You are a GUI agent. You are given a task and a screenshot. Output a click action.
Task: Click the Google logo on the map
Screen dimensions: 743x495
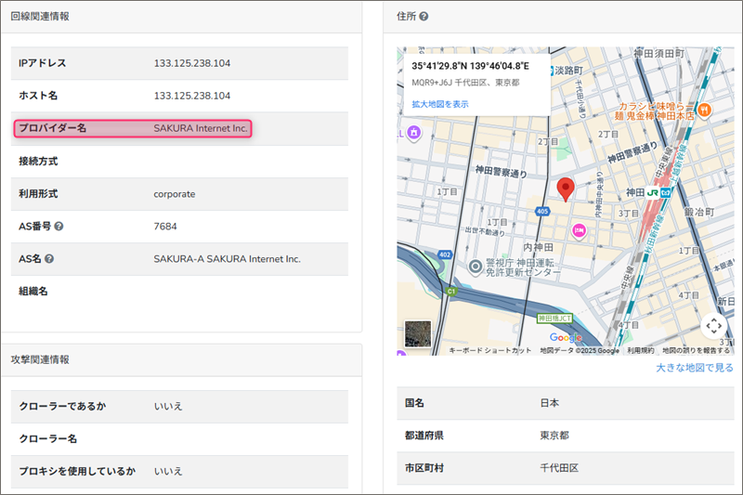566,337
